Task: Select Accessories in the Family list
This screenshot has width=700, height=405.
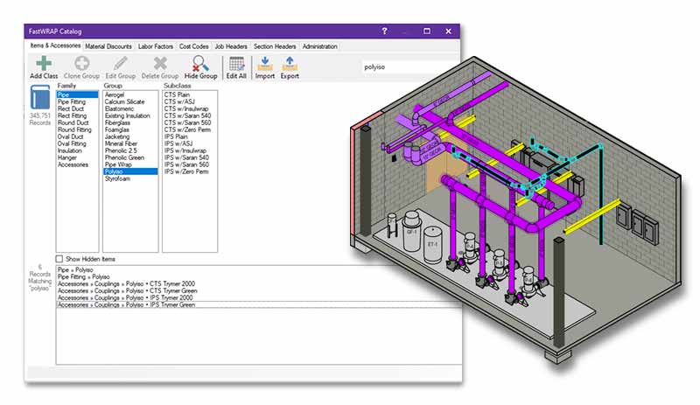Action: (77, 164)
